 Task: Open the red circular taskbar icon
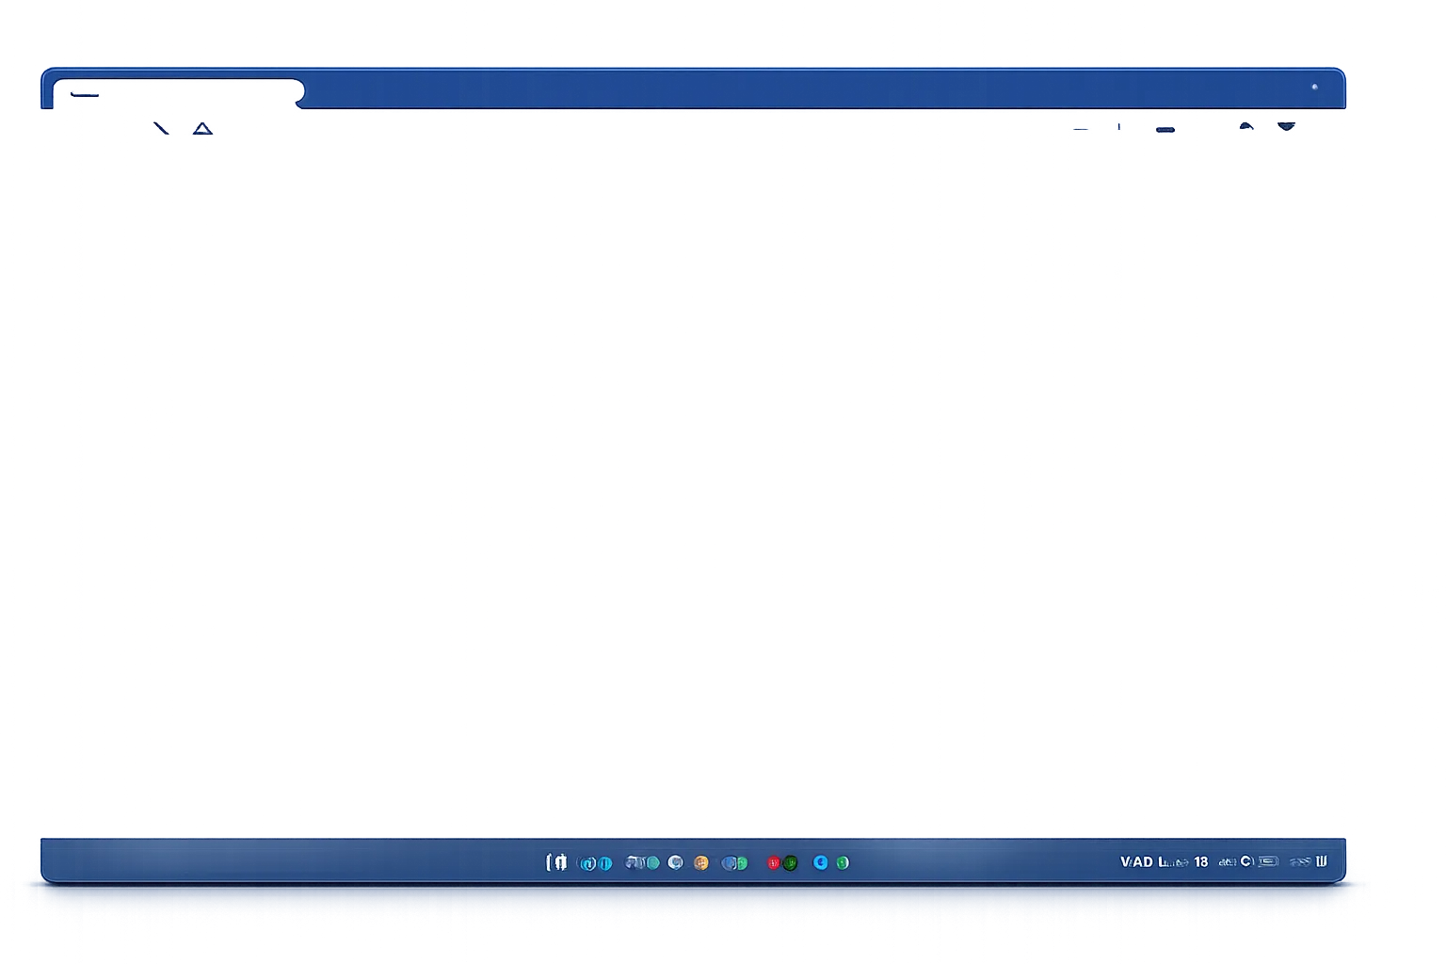(774, 862)
